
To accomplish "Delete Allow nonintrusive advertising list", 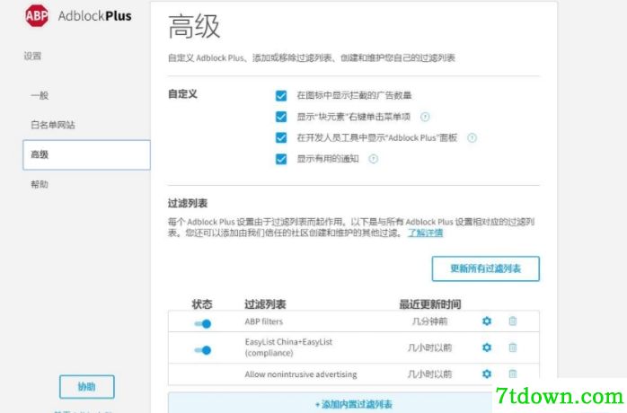I will tap(513, 373).
